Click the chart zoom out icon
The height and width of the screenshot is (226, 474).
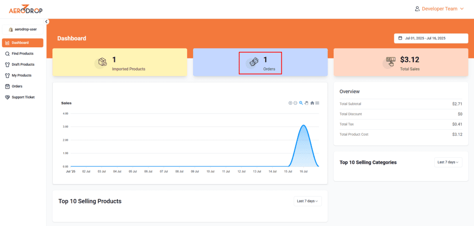tap(295, 103)
